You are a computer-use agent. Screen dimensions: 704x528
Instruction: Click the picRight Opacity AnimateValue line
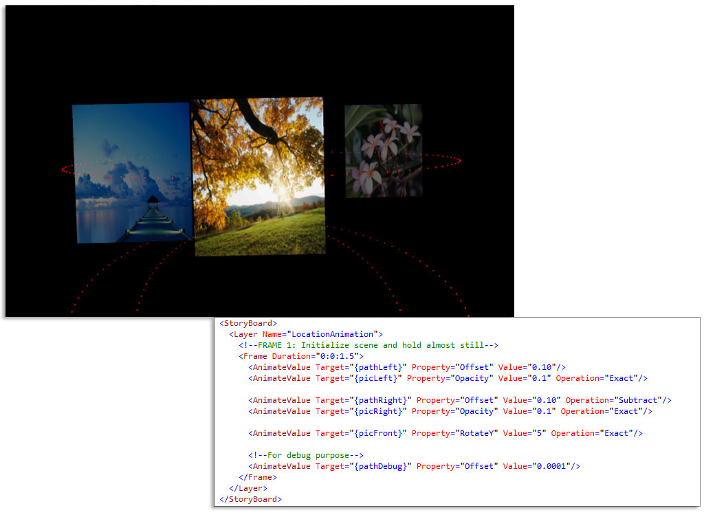pyautogui.click(x=450, y=411)
